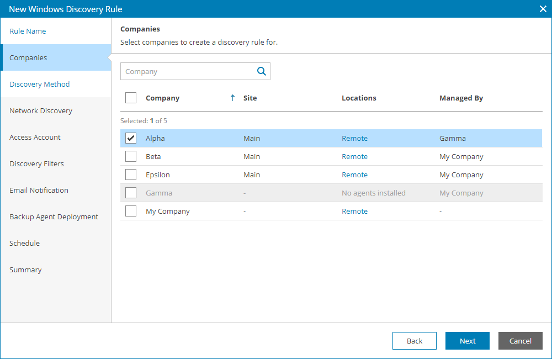Click the Next button
The width and height of the screenshot is (552, 359).
[x=467, y=341]
